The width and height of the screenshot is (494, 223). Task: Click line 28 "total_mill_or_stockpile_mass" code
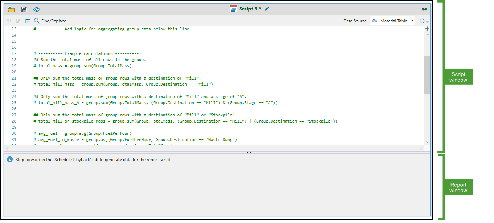coord(185,121)
